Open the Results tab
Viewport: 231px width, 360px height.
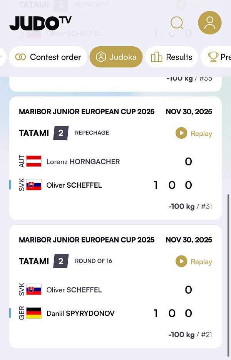click(172, 57)
